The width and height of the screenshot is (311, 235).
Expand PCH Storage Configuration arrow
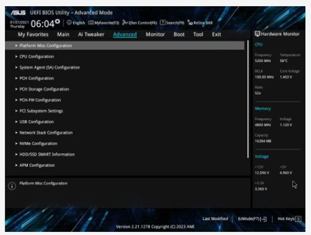click(x=16, y=89)
